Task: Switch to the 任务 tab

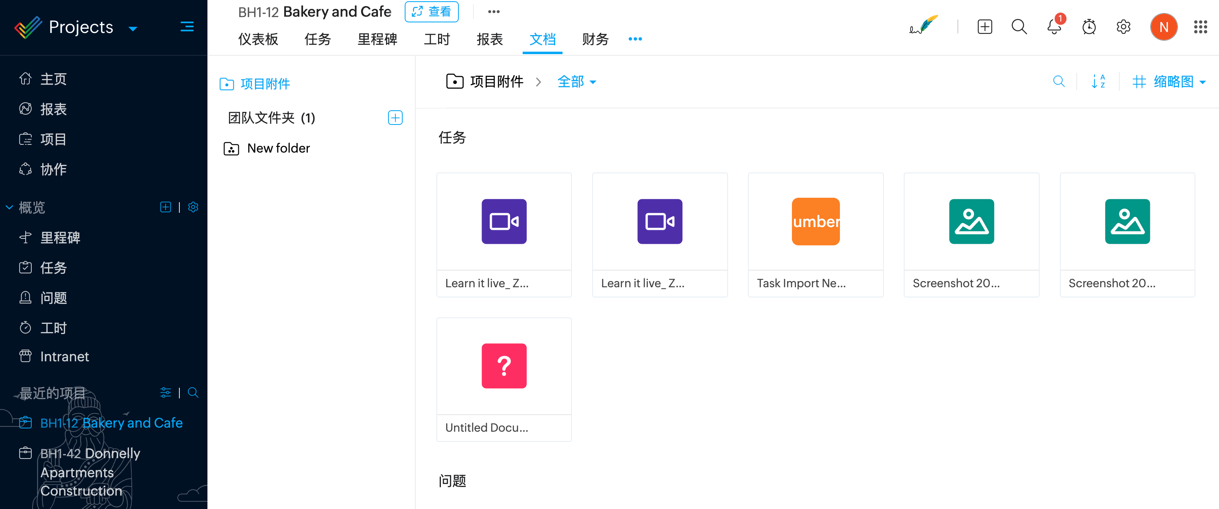Action: 318,39
